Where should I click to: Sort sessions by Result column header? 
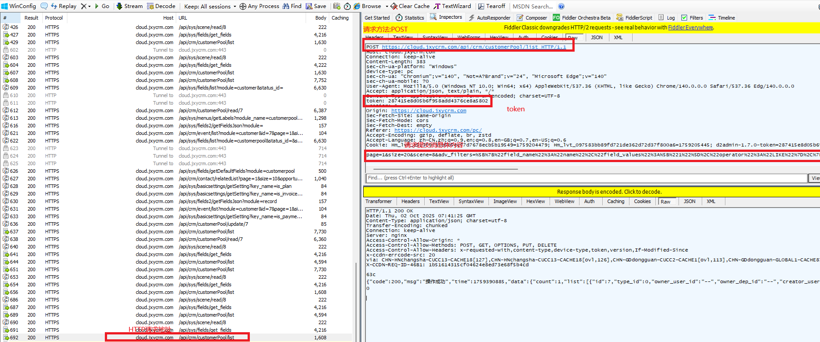pos(31,18)
